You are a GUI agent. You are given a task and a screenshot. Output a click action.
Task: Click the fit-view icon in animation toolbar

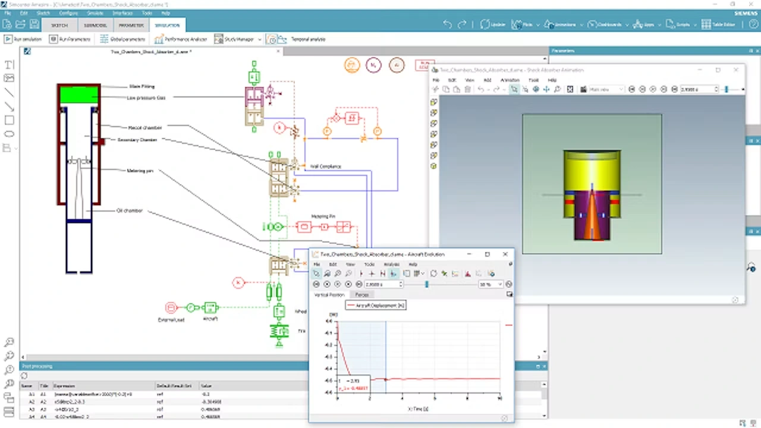(x=570, y=89)
